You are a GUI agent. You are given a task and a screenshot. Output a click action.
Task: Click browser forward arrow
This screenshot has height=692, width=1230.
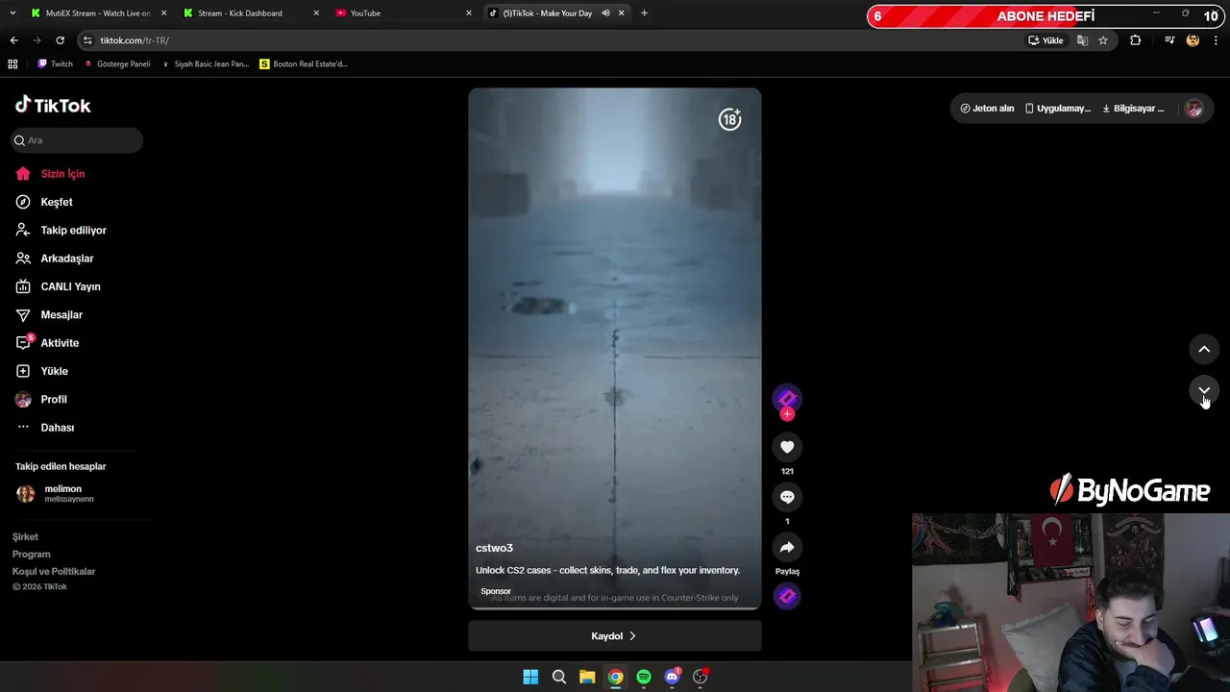[37, 40]
